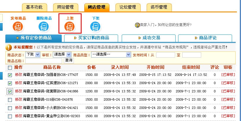241x121 pixels.
Task: Click the arrow icon on 商品评论 tab
Action: pos(196,38)
